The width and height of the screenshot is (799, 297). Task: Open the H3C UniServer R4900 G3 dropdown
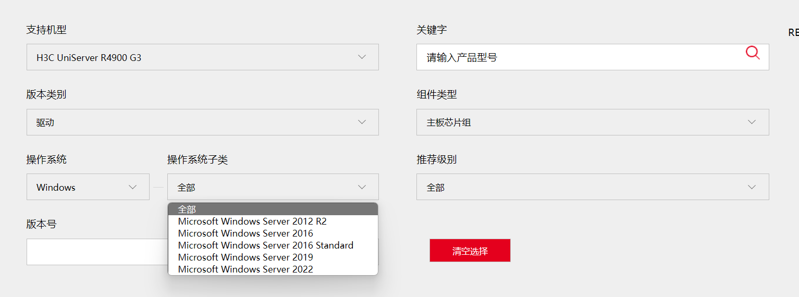point(202,57)
